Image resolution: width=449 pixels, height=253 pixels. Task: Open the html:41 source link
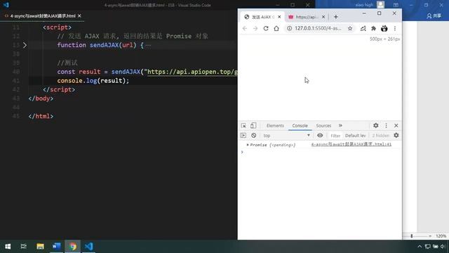[351, 144]
